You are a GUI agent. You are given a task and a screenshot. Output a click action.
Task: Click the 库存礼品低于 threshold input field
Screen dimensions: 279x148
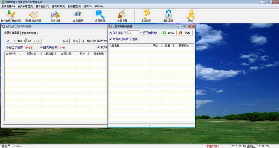coord(133,33)
